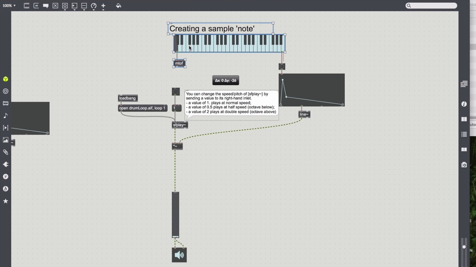
Task: Select the sfplay~ object
Action: click(x=180, y=125)
